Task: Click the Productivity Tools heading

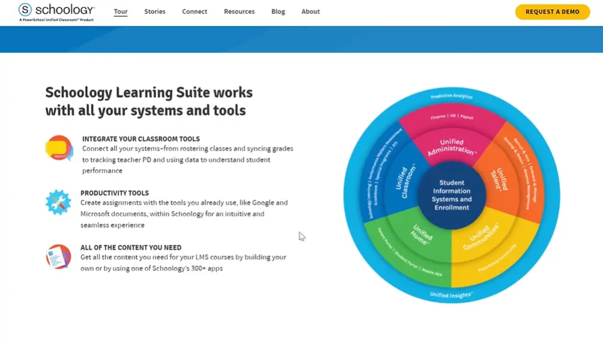Action: tap(115, 193)
